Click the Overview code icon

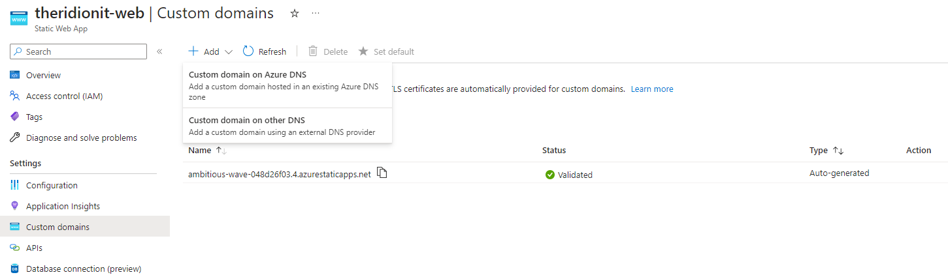click(x=15, y=75)
